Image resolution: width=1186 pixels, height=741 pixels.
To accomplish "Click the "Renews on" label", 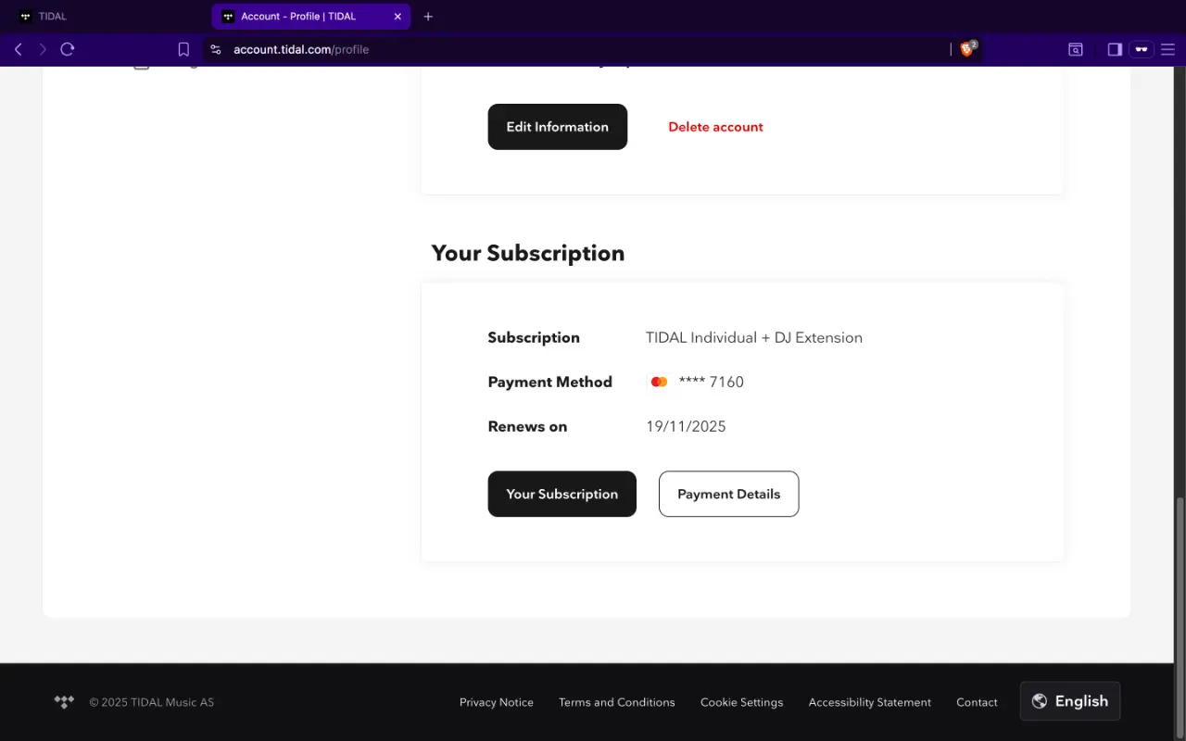I will tap(527, 426).
